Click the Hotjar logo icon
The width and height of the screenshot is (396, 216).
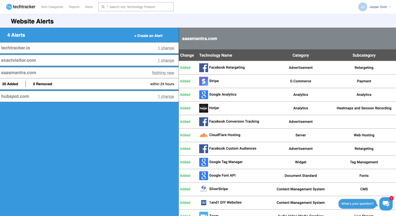203,108
